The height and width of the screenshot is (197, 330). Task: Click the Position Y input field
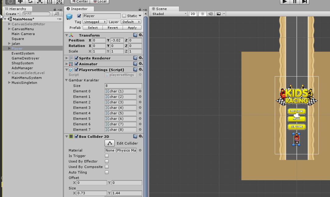pos(117,40)
